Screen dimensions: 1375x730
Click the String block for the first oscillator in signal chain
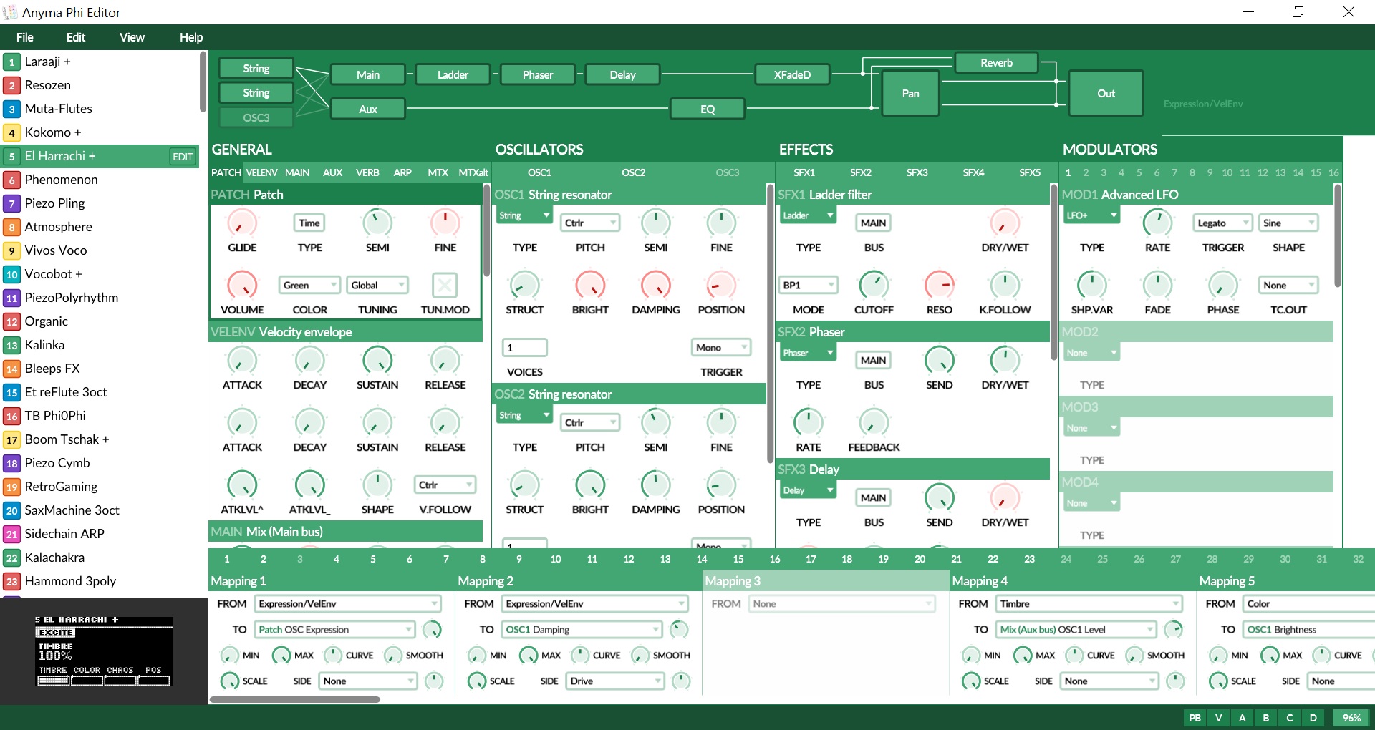[256, 69]
